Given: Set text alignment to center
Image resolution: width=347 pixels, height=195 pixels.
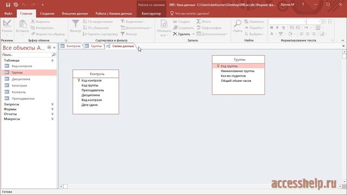Looking at the screenshot, I should 307,34.
